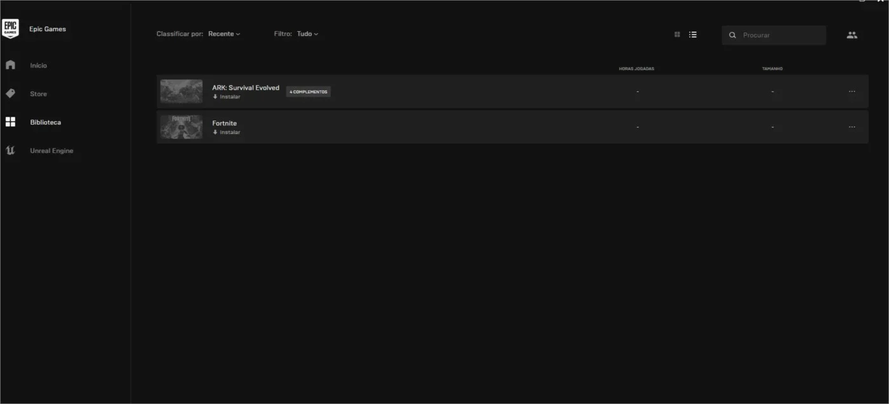Click the Classificar por label
This screenshot has width=889, height=404.
[x=180, y=34]
